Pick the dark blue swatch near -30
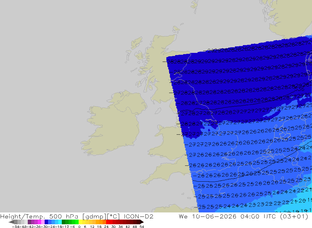Screen dimensions: 312x228 coord(46,222)
